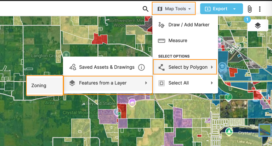The width and height of the screenshot is (272, 146).
Task: Click the Export download icon
Action: click(x=208, y=9)
